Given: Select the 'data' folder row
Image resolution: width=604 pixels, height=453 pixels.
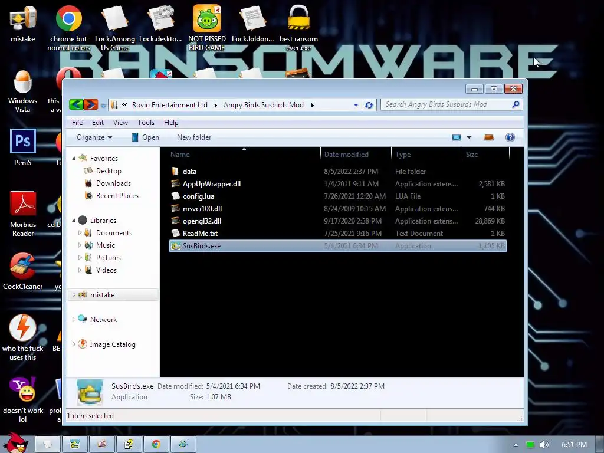Looking at the screenshot, I should click(x=338, y=172).
